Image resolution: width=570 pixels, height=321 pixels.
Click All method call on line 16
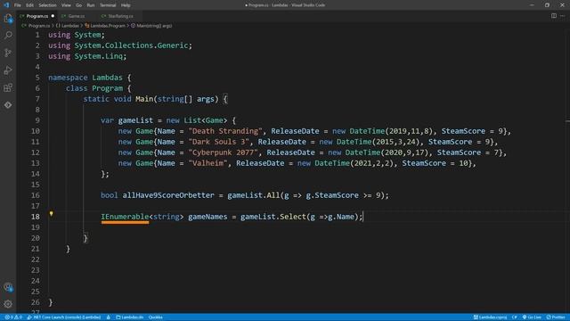[273, 195]
